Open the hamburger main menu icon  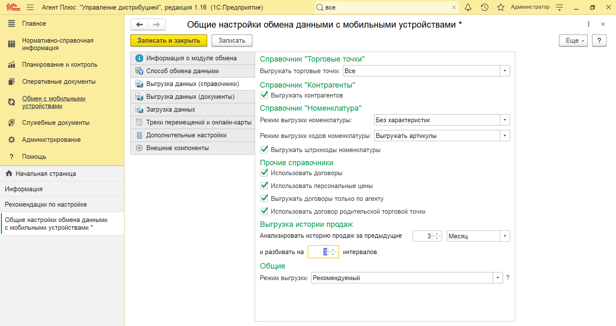coord(30,7)
